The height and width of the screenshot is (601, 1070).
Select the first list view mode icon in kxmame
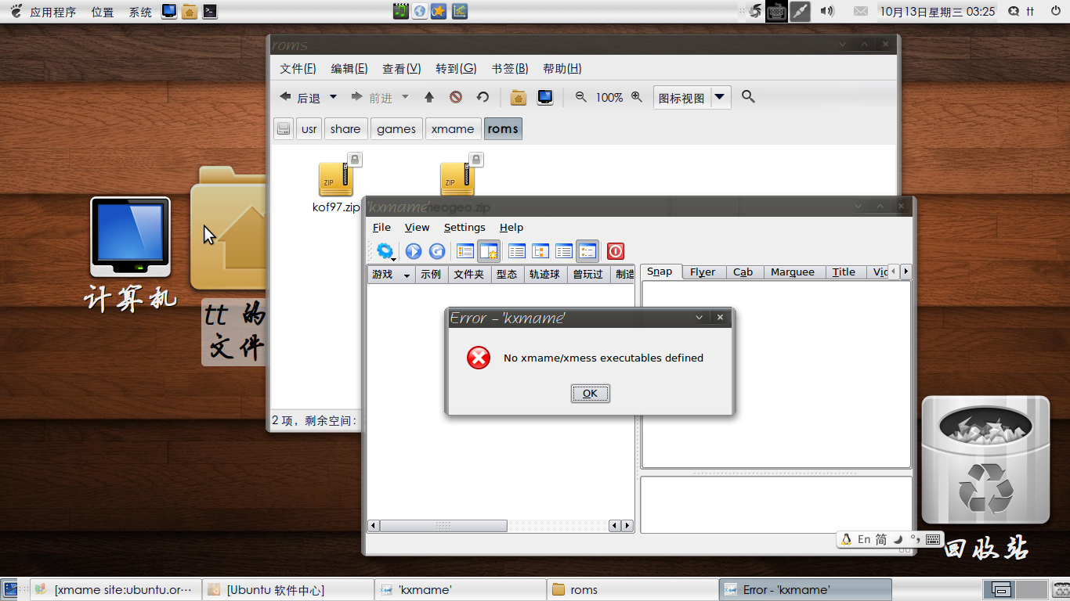coord(517,251)
